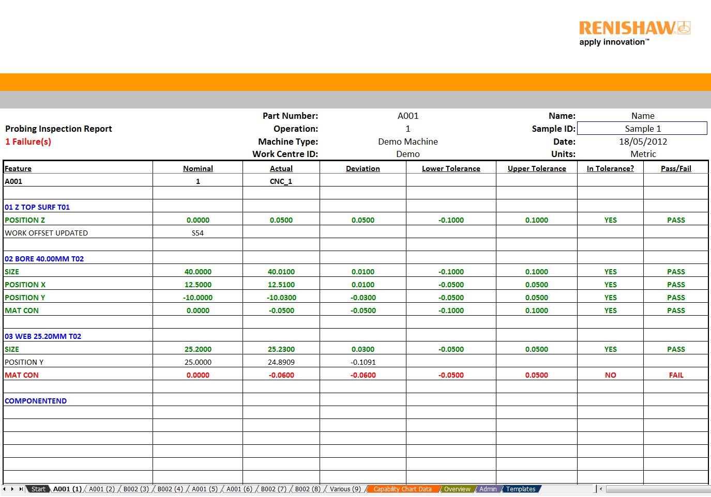Viewport: 711px width, 497px height.
Task: Click the 03 WEB 25.20MM T02 heading
Action: [x=43, y=336]
